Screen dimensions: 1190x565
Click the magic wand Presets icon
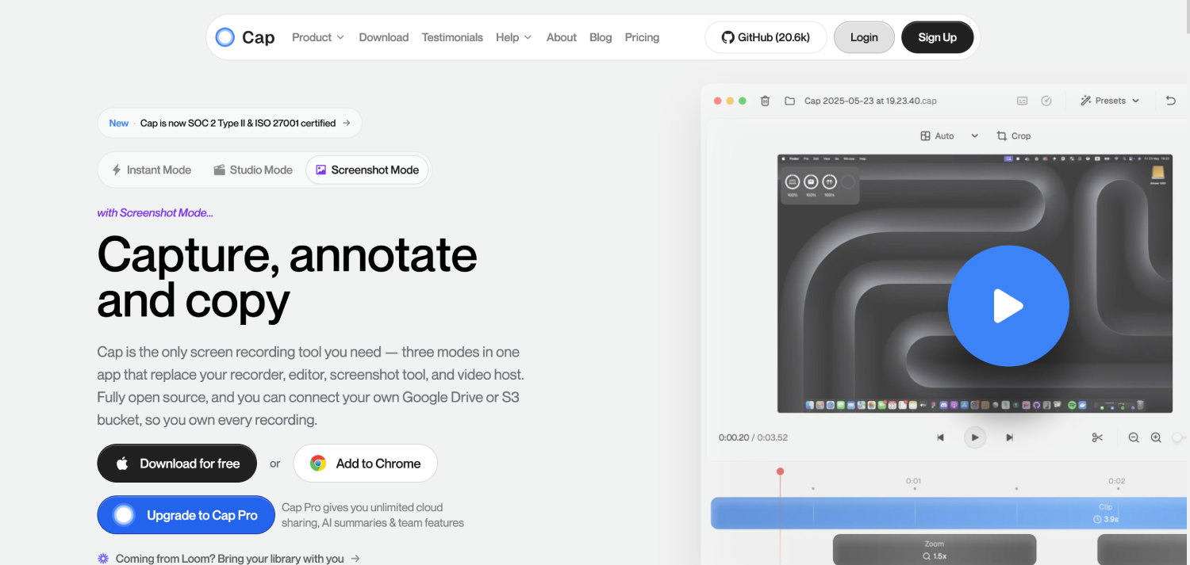coord(1086,101)
